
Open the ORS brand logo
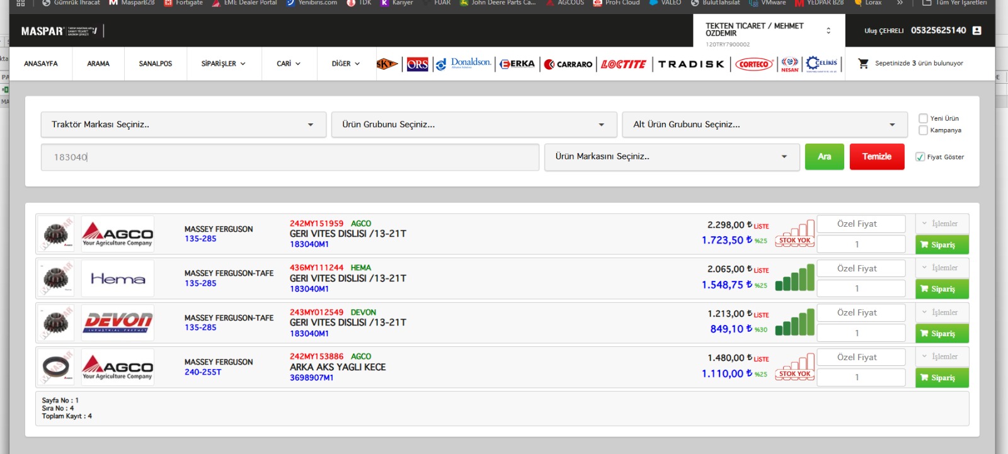pos(417,64)
